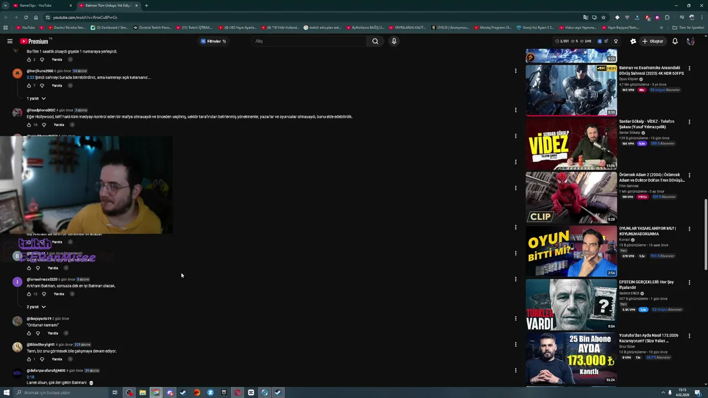Start voice search with microphone icon

394,41
